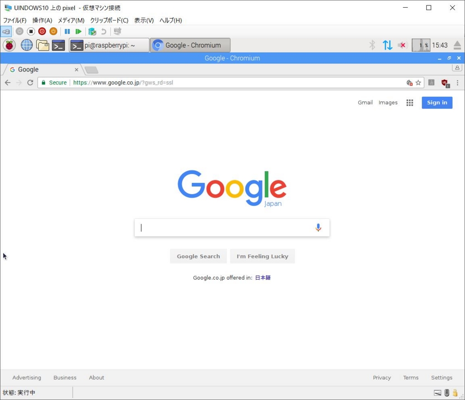Image resolution: width=465 pixels, height=400 pixels.
Task: Open the Google apps grid
Action: [410, 103]
